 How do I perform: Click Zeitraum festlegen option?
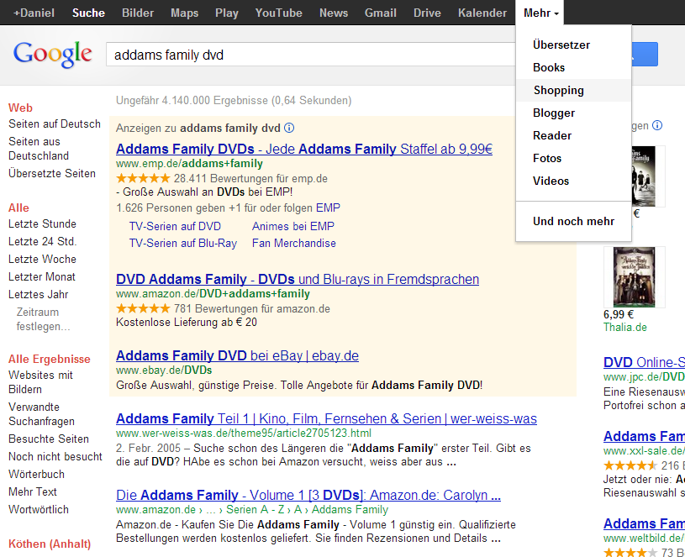point(43,319)
